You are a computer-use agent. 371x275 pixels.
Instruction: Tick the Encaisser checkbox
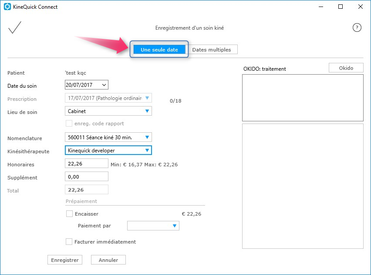pyautogui.click(x=69, y=214)
